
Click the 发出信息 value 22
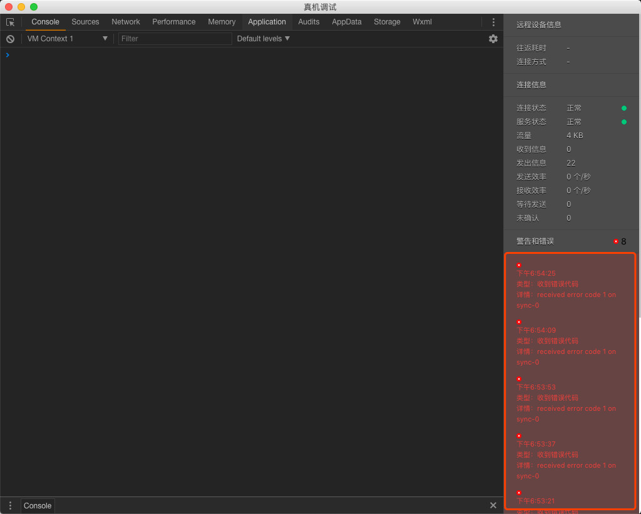point(571,163)
